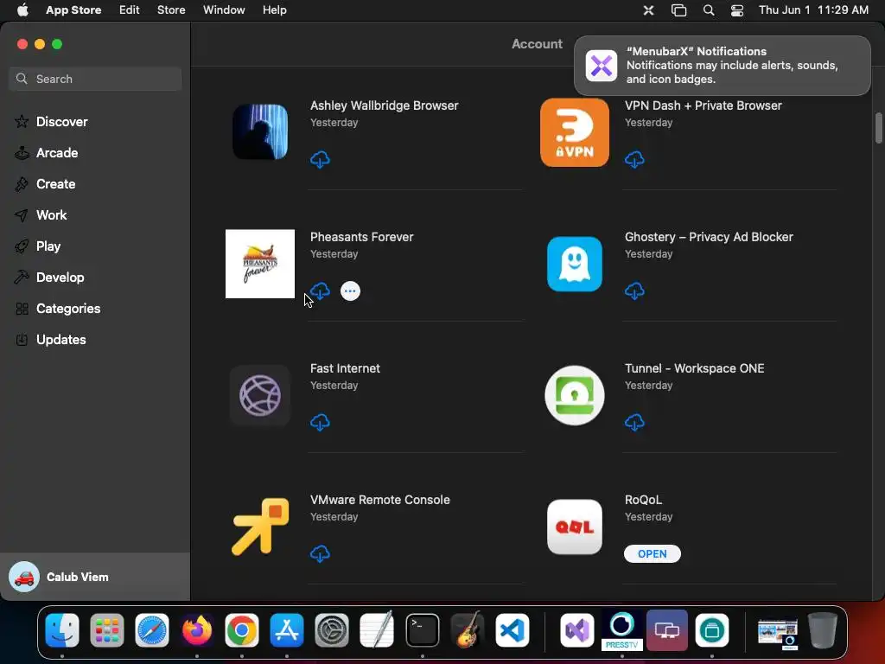Download Ashley Wallbridge Browser via cloud icon
Screen dimensions: 885x664
(320, 160)
